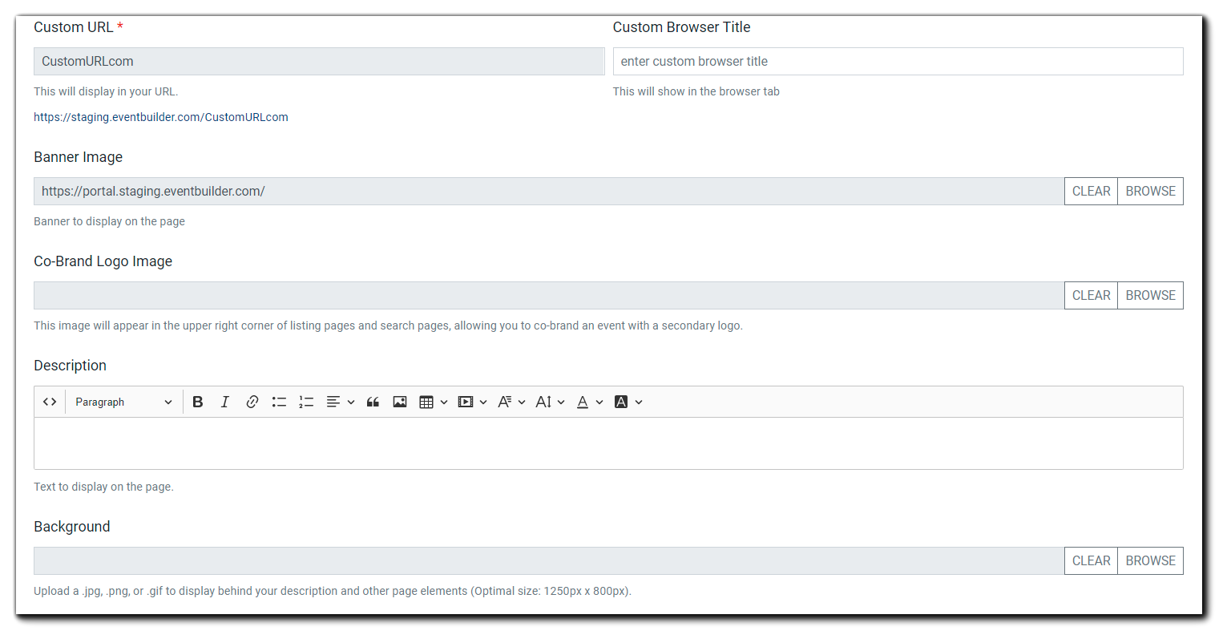Viewport: 1231px width, 643px height.
Task: Open the Paragraph format dropdown
Action: 123,402
